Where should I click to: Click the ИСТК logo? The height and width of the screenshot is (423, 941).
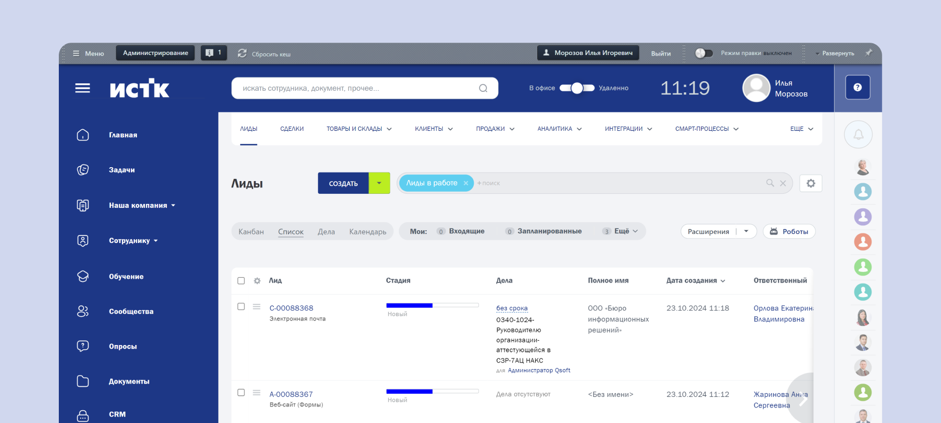point(140,88)
